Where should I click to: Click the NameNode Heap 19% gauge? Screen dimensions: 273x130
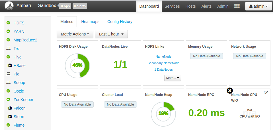click(163, 114)
